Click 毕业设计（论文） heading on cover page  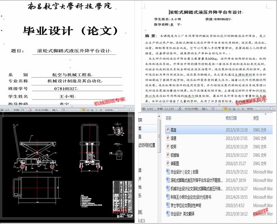(x=71, y=31)
